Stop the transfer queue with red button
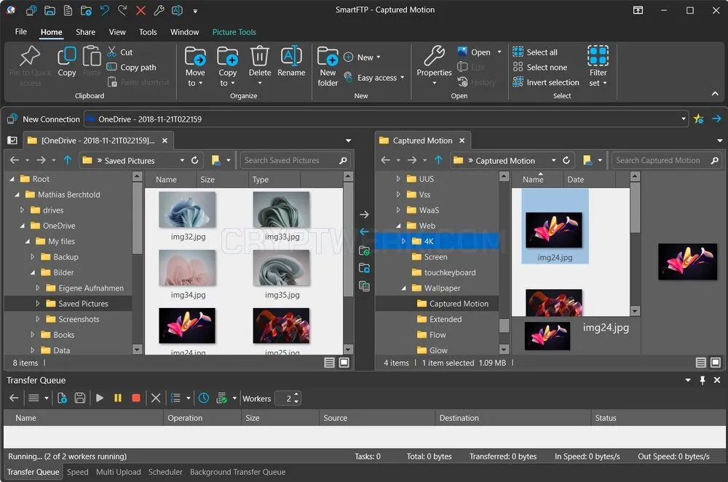The width and height of the screenshot is (728, 482). [x=136, y=398]
